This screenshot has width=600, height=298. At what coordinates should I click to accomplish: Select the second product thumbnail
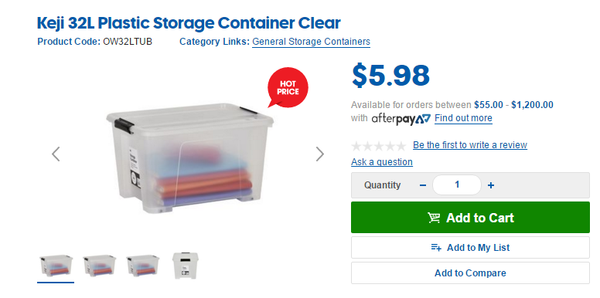100,266
